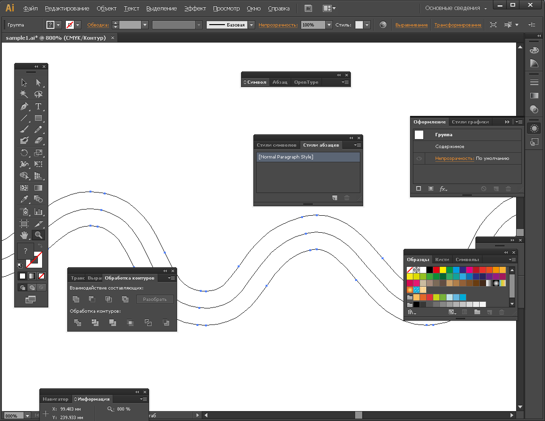Select the Zoom magnifier tool
Screen dimensions: 545x421
38,235
